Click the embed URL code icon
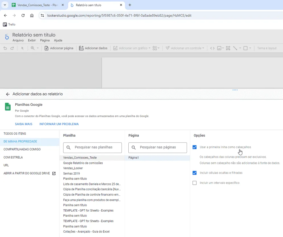Screen dimensions: 283x237 point(212,48)
